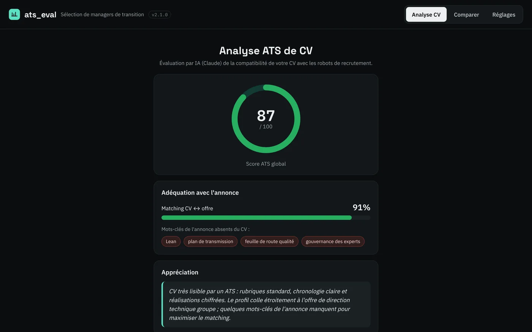532x332 pixels.
Task: Select the gouvernance des experts chip
Action: [x=333, y=241]
